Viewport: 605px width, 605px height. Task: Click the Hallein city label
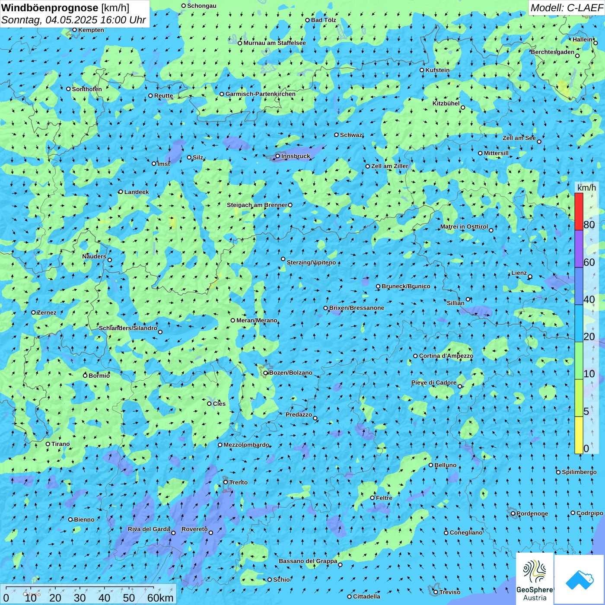[x=583, y=39]
